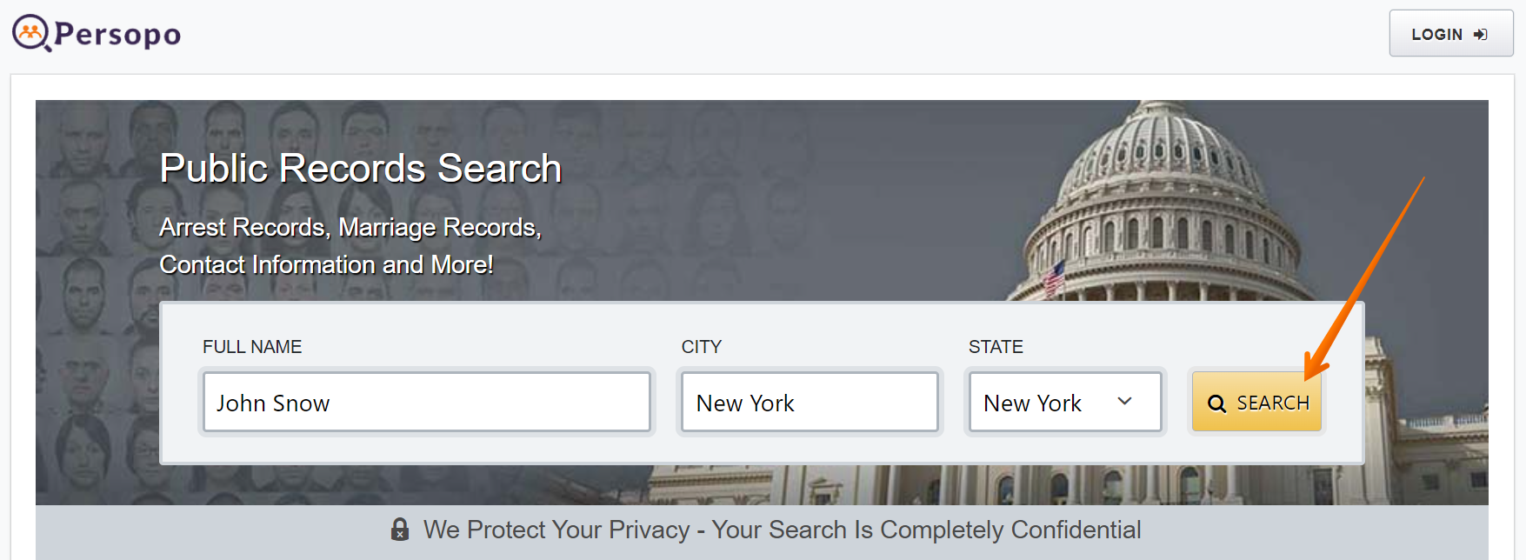The image size is (1526, 560).
Task: Click the American flag on the Capitol image
Action: pos(1054,278)
